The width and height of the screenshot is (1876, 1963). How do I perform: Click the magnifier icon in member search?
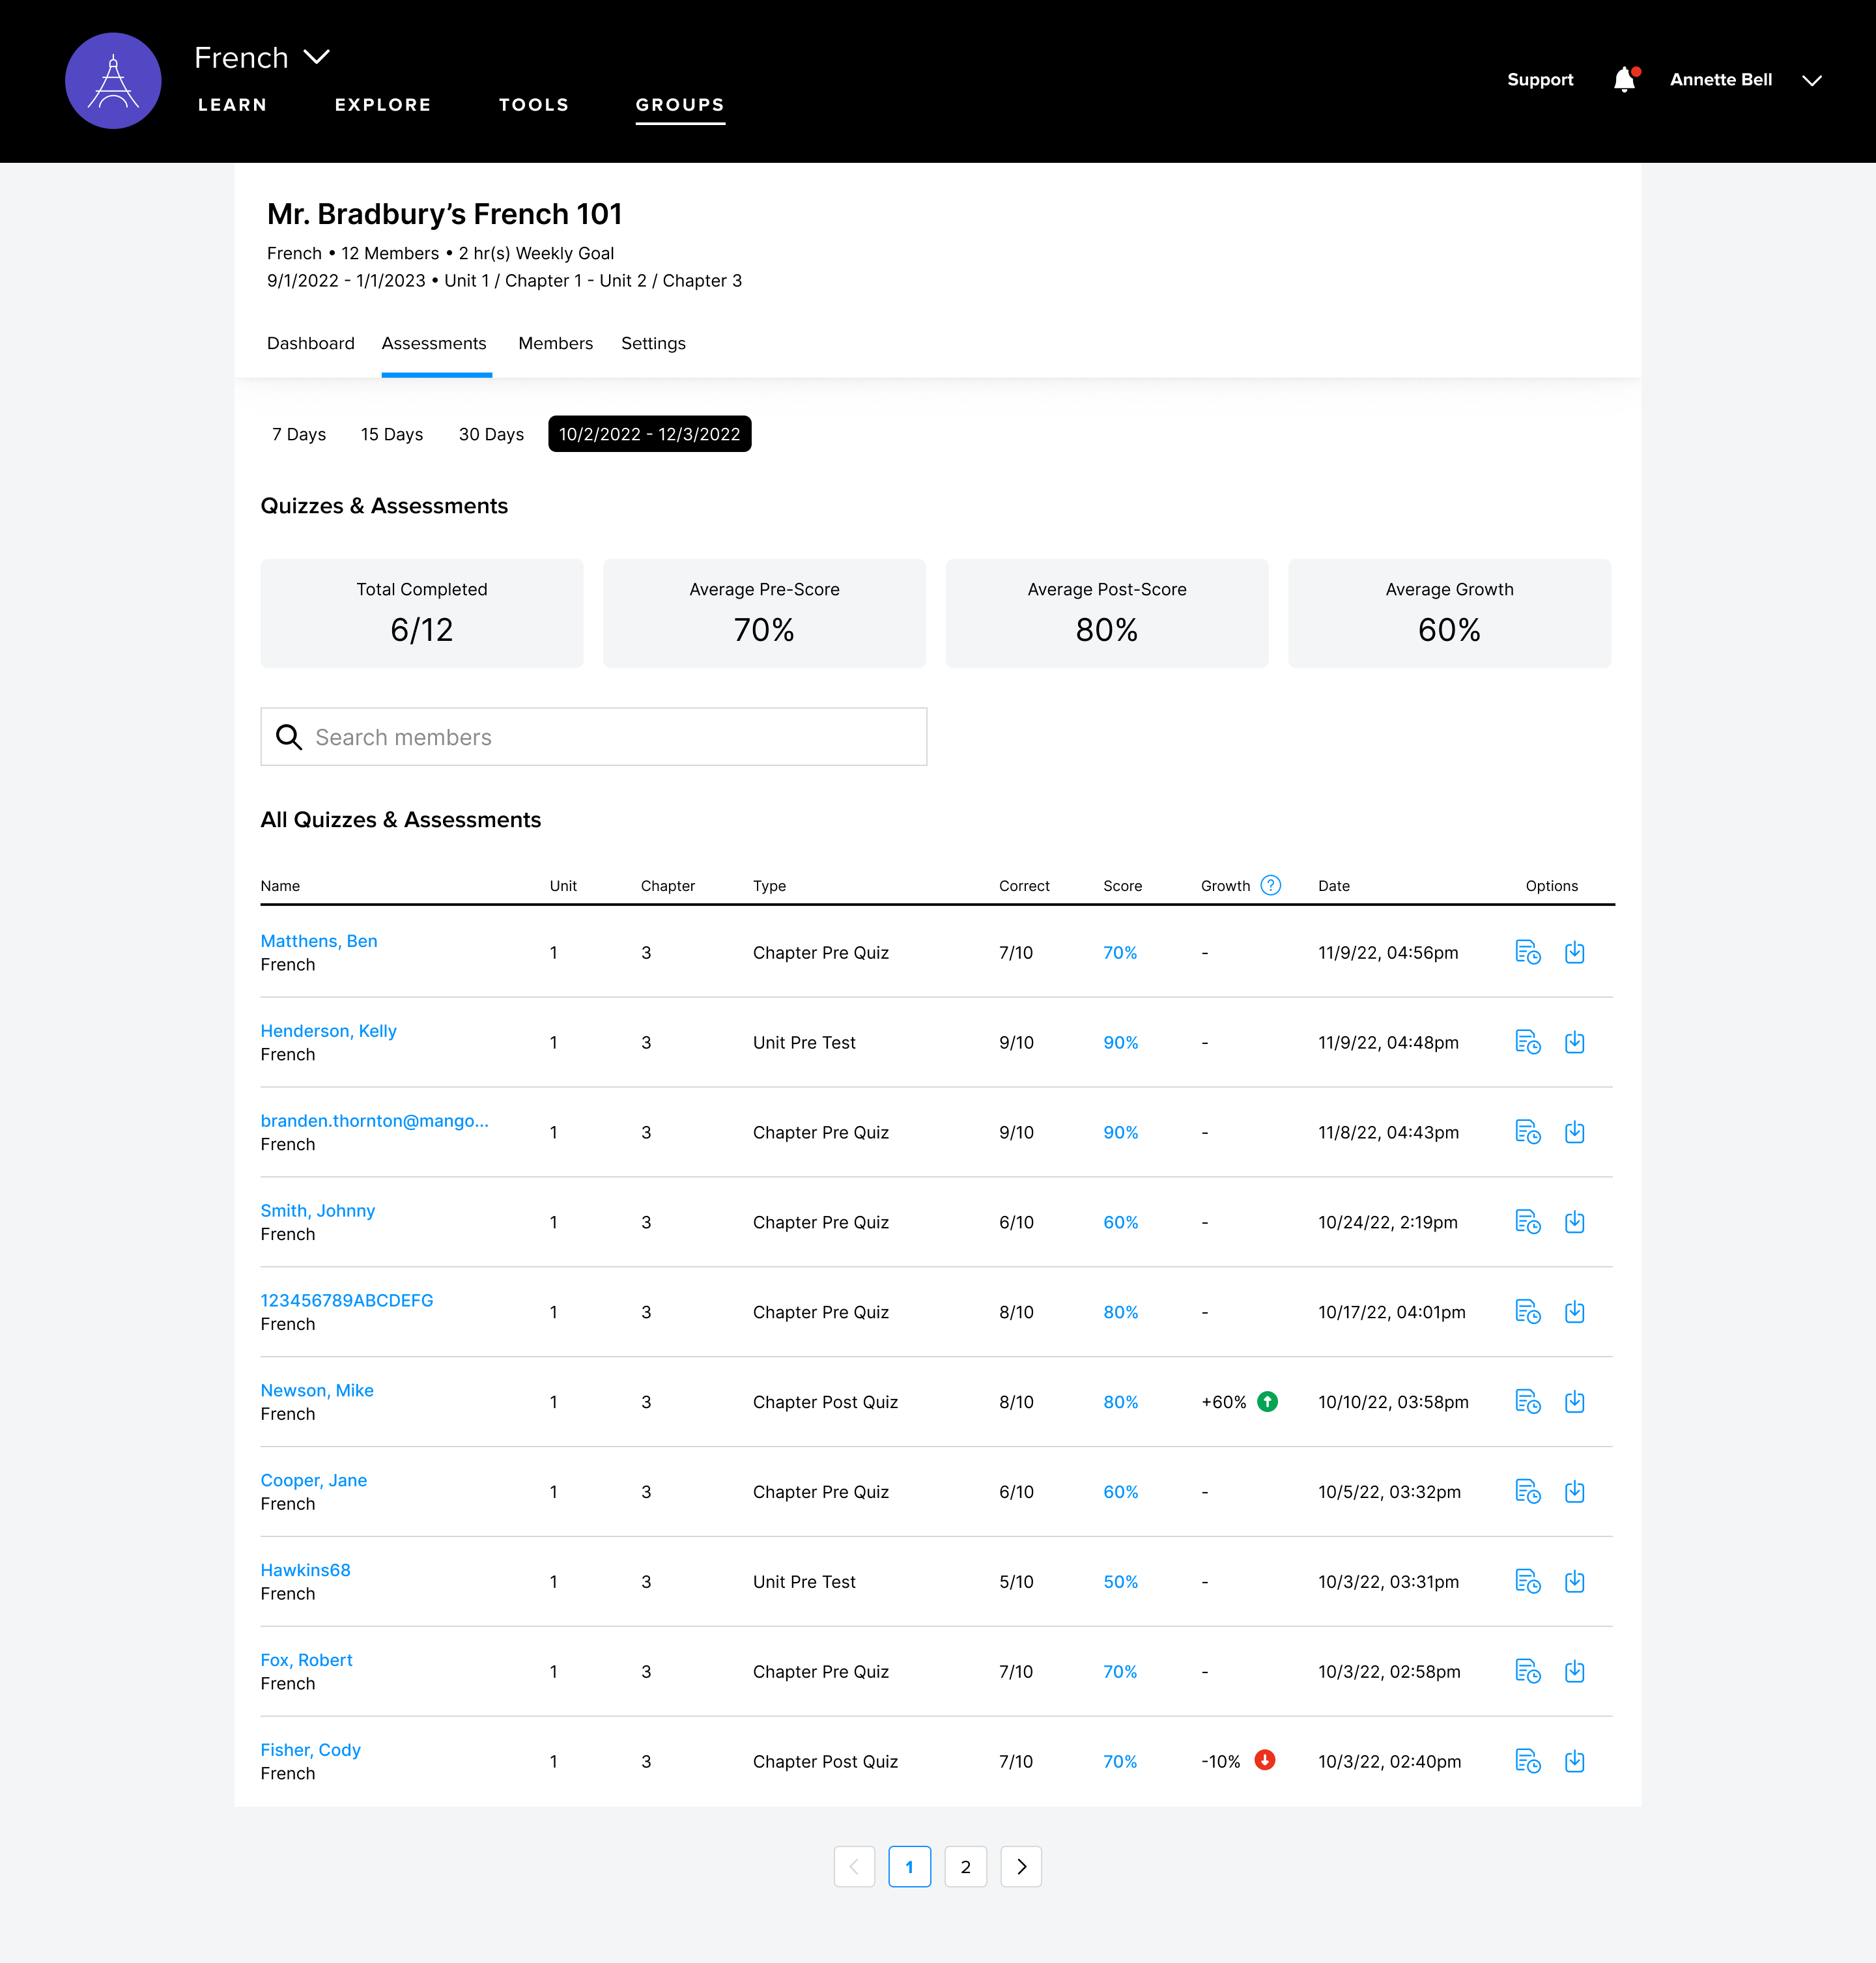(289, 737)
